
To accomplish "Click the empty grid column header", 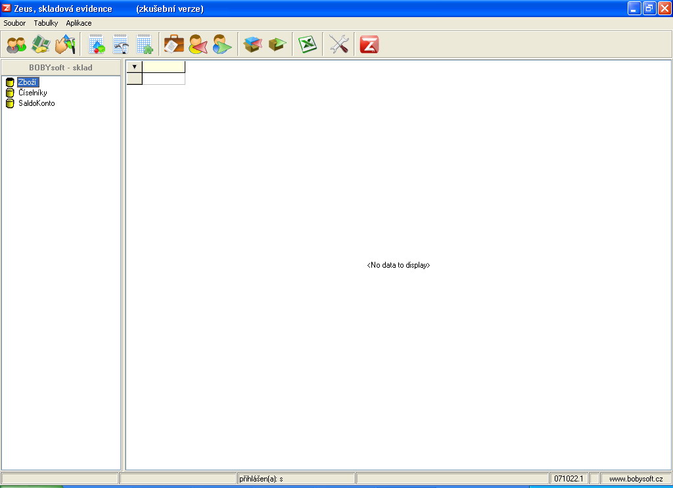I will pos(164,66).
